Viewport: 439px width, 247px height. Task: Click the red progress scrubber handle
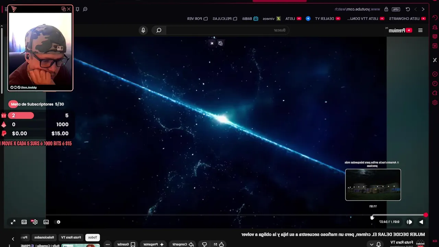426,215
